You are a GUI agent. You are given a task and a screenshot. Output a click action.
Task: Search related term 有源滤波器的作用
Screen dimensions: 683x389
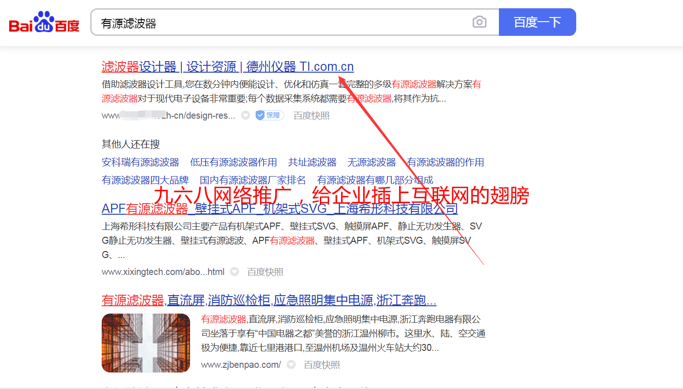[446, 162]
